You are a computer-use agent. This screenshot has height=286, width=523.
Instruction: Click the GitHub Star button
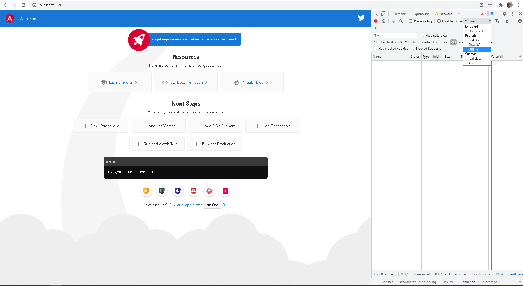click(x=212, y=205)
